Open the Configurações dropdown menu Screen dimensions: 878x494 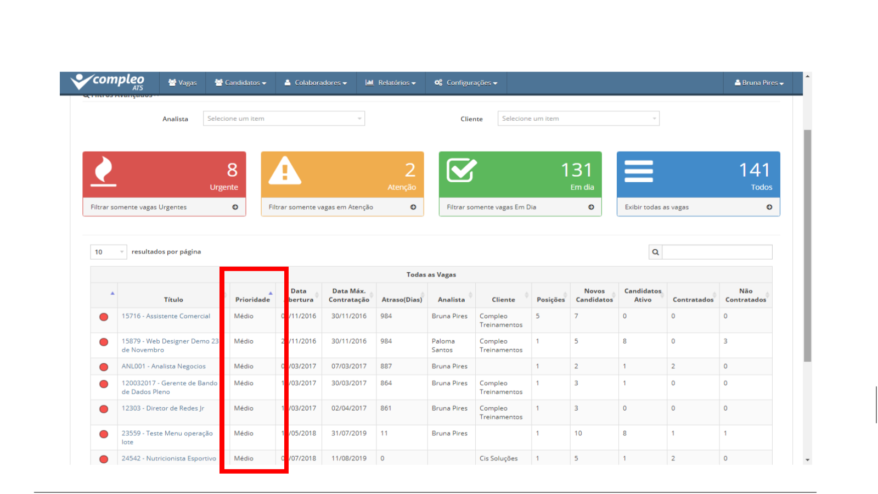coord(466,83)
